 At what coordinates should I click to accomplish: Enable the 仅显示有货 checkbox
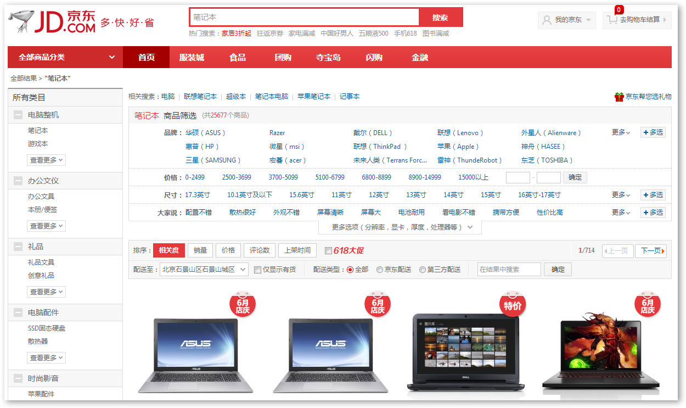pyautogui.click(x=257, y=270)
